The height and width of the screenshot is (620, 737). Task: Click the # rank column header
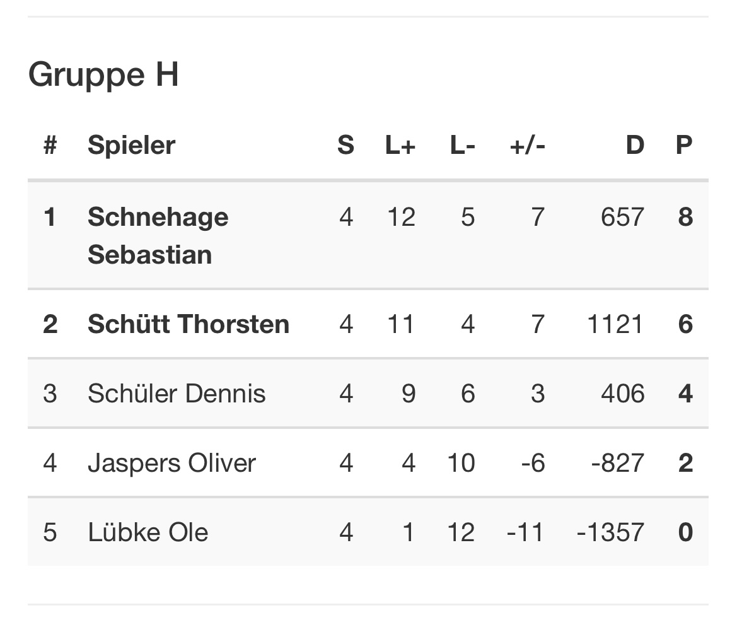click(50, 145)
